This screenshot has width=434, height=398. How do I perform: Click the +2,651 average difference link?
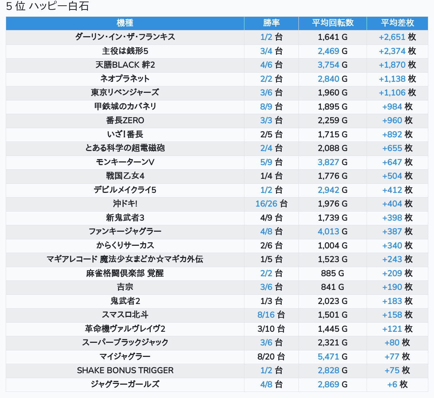[x=392, y=37]
